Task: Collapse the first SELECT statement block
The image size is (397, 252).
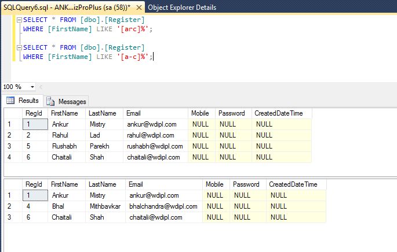Action: coord(19,20)
